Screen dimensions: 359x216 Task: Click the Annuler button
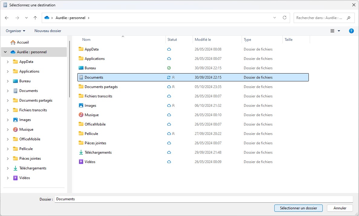(x=340, y=208)
